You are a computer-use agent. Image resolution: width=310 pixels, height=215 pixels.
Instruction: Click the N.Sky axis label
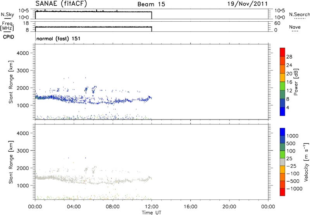(x=7, y=14)
